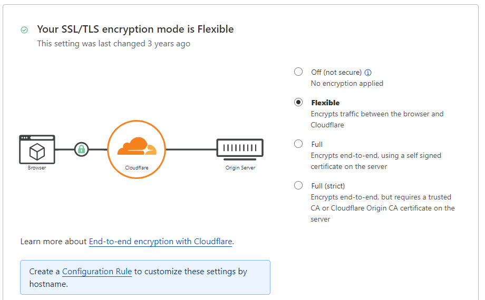Choose the Full encryption radio button
485x300 pixels.
tap(298, 144)
